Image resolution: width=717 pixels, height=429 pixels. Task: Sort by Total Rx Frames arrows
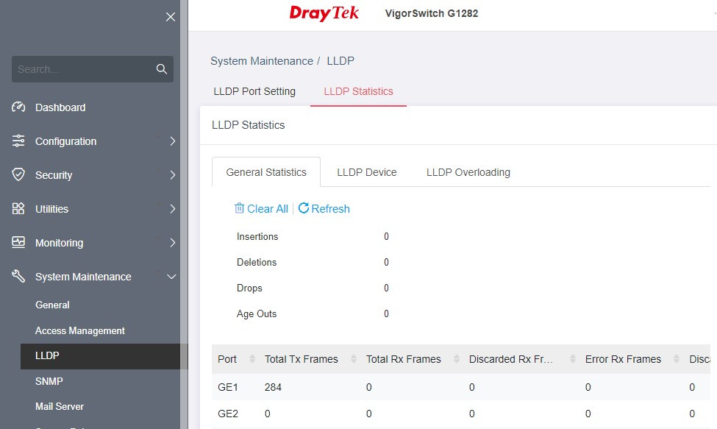(x=457, y=359)
